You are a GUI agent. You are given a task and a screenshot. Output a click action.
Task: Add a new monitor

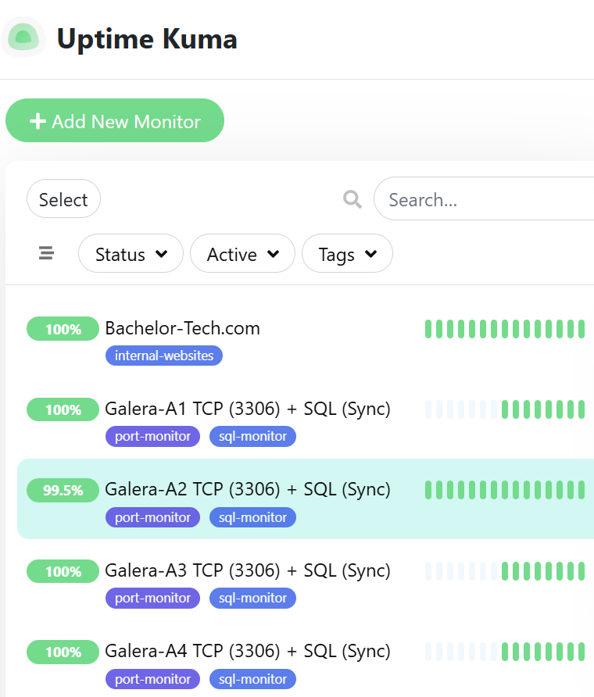click(x=115, y=121)
